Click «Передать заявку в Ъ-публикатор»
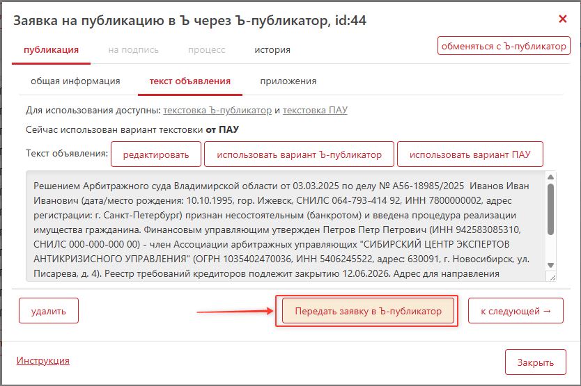Viewport: 581px width, 386px height. (x=368, y=311)
